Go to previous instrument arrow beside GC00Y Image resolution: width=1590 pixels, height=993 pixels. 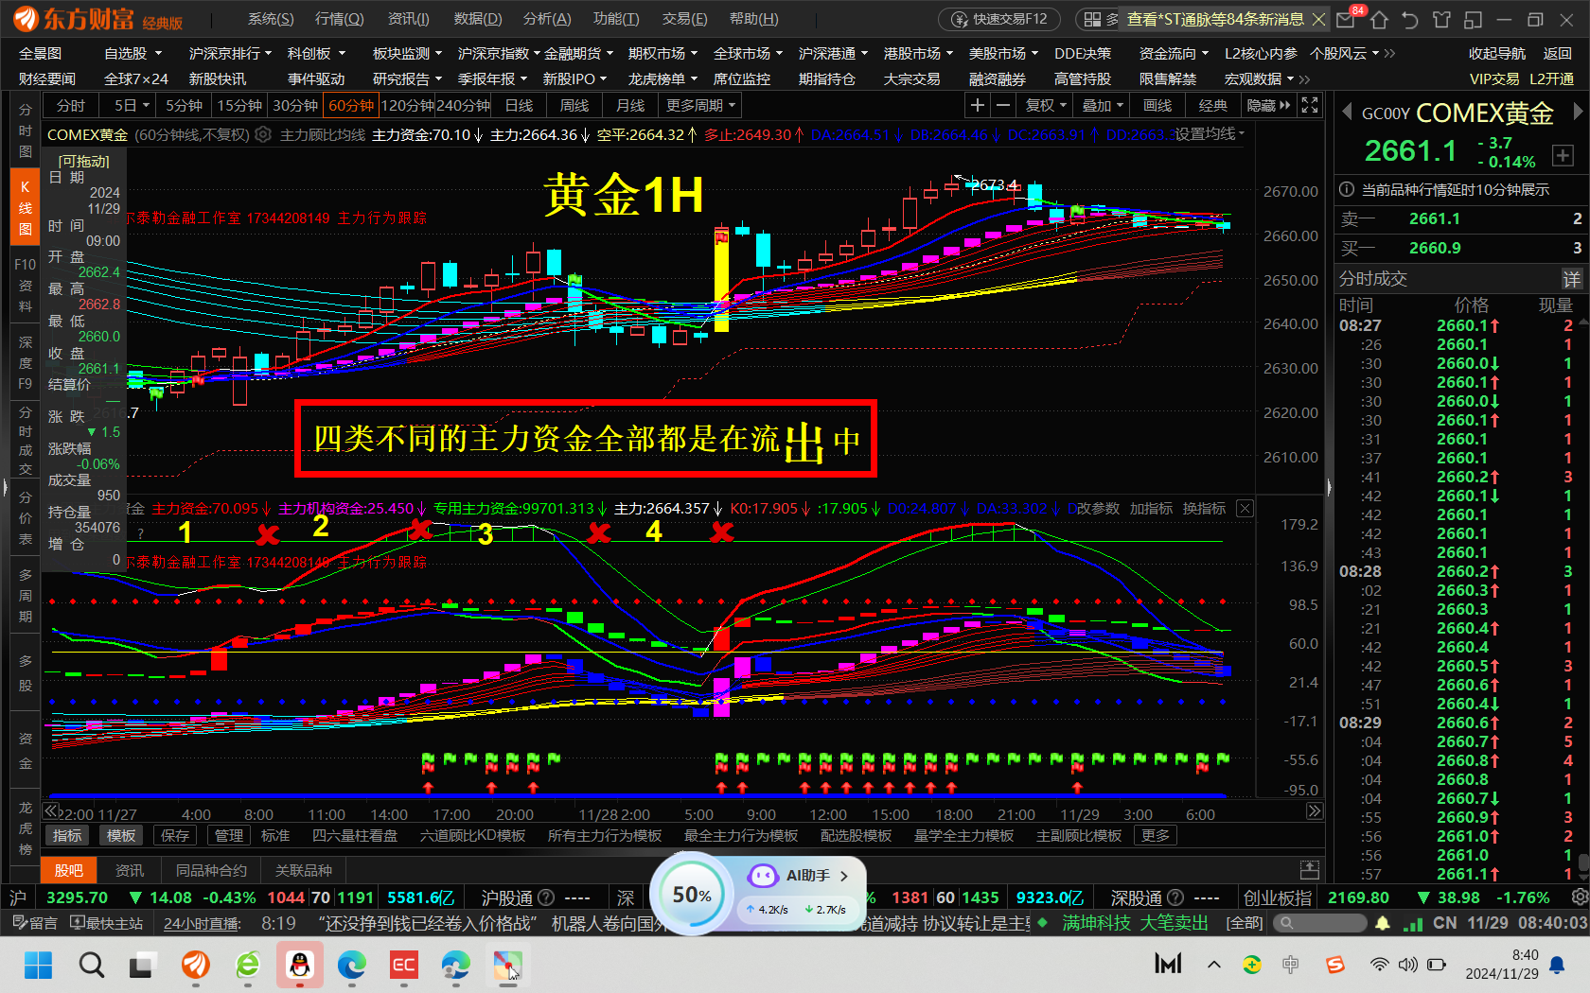coord(1347,113)
